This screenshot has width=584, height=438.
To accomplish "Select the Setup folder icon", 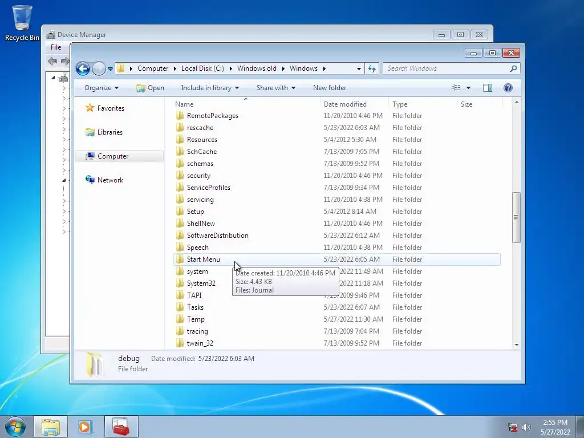I will [180, 211].
